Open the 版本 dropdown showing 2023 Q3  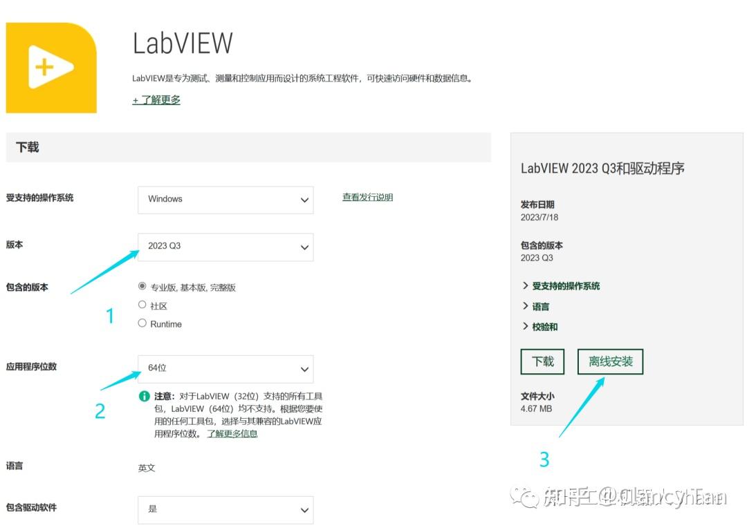click(225, 247)
